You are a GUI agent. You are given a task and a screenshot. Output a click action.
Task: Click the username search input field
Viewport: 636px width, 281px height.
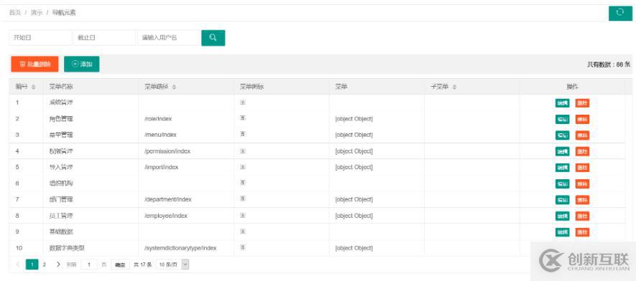(x=169, y=37)
